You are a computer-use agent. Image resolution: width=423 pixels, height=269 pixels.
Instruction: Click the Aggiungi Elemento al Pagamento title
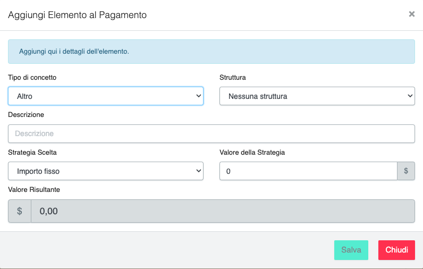77,15
